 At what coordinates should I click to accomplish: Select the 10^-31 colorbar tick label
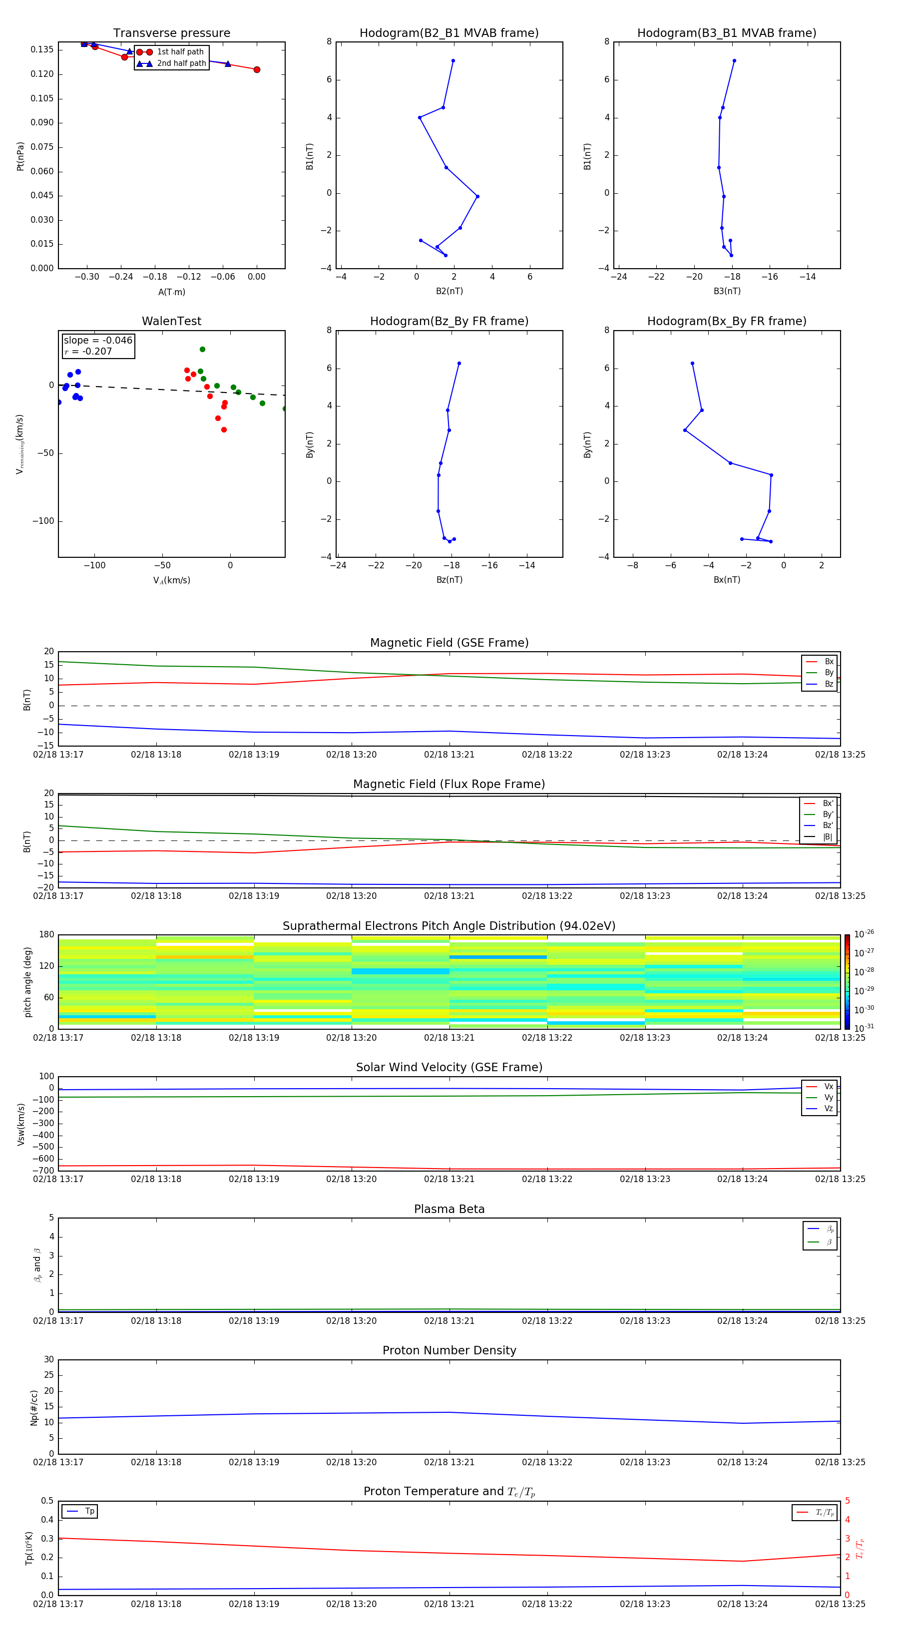(863, 1028)
